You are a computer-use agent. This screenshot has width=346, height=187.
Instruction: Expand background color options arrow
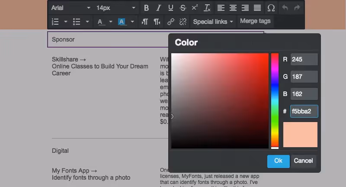(x=132, y=22)
